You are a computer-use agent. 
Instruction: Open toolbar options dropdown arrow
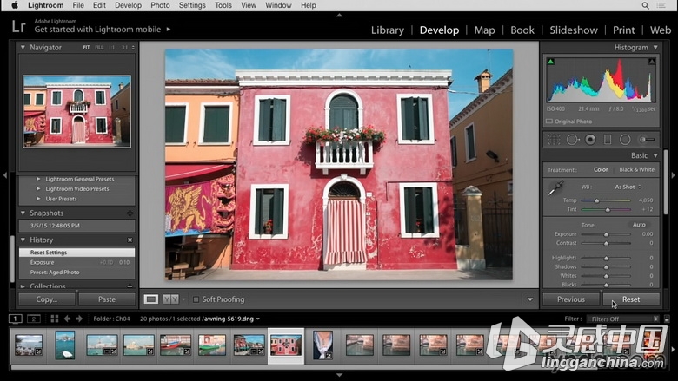(530, 299)
